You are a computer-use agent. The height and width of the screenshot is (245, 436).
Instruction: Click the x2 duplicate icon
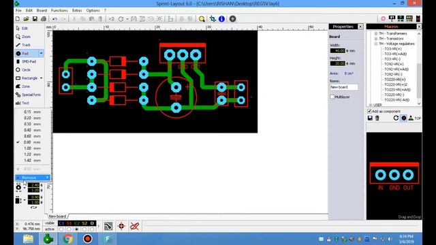pos(112,19)
